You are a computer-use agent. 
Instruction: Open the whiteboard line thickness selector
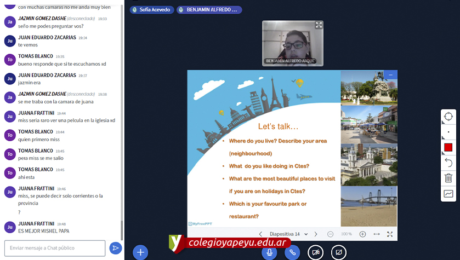448,132
